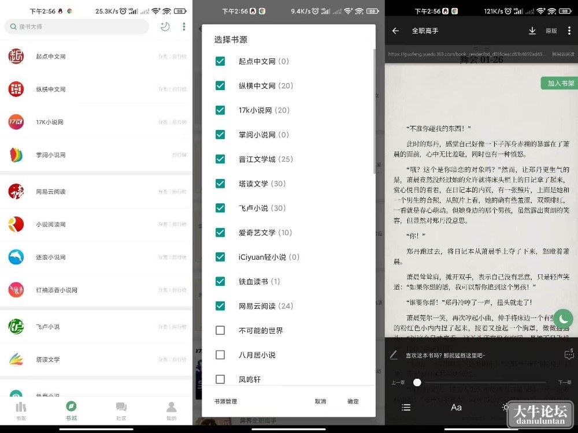Open the Aa font settings in reader
This screenshot has width=578, height=433.
pos(456,407)
